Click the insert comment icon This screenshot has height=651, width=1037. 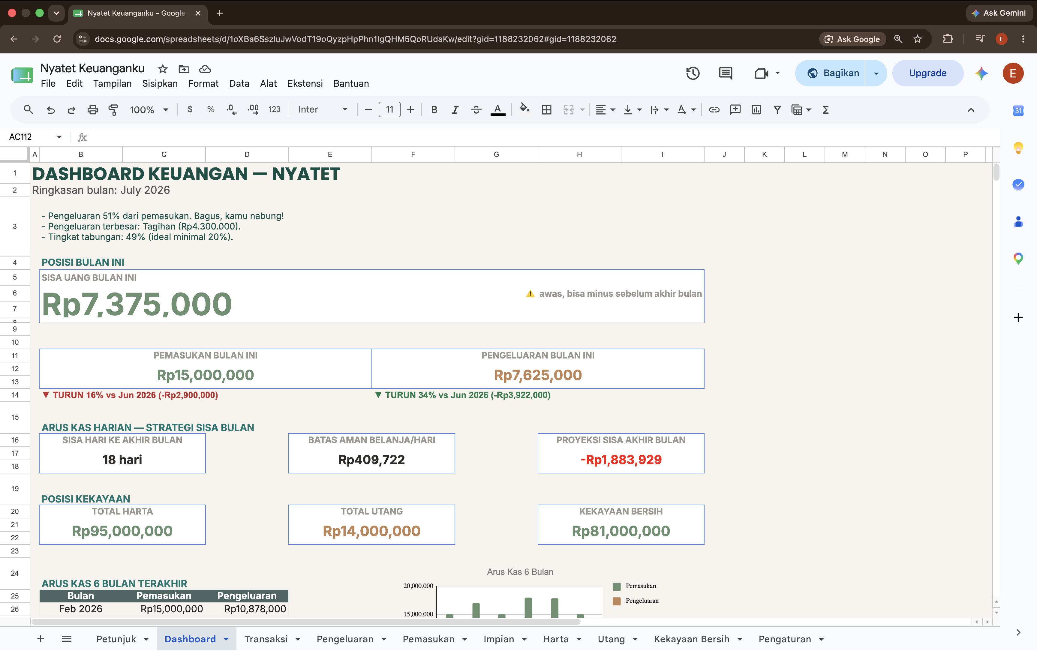click(735, 110)
